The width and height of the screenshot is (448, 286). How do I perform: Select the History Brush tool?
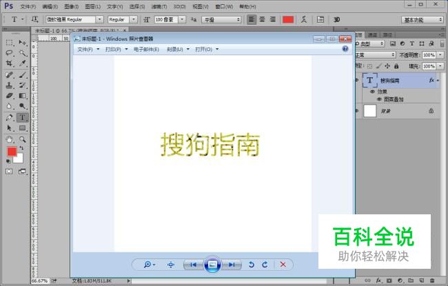click(x=22, y=85)
